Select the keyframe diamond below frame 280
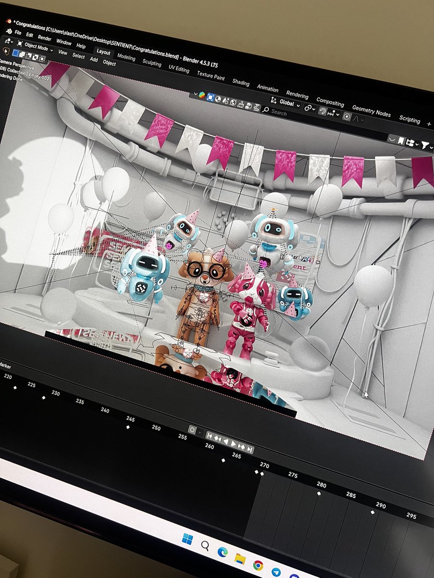The height and width of the screenshot is (578, 434). coord(319,493)
